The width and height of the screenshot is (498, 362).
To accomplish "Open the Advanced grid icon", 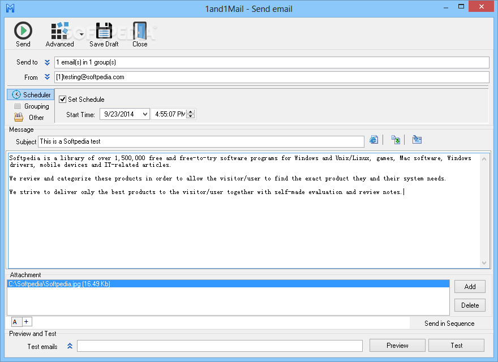I will pyautogui.click(x=59, y=31).
